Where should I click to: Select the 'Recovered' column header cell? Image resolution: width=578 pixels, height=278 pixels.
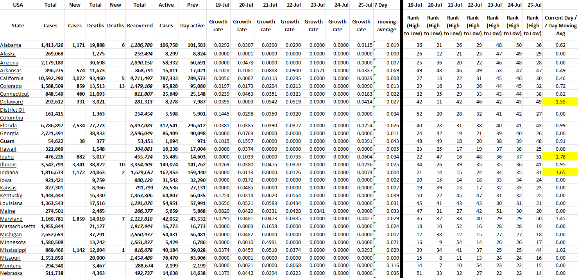tap(140, 26)
